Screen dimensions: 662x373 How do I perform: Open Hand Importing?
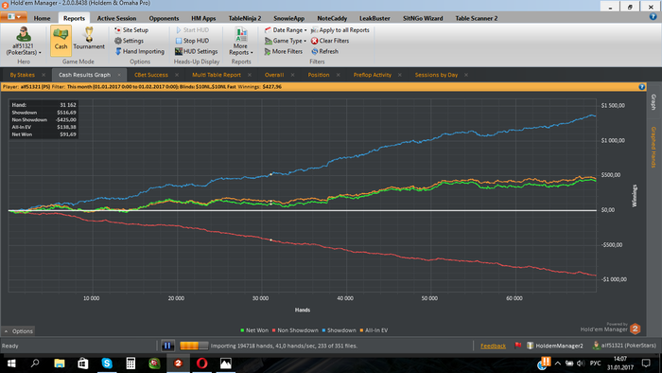140,51
